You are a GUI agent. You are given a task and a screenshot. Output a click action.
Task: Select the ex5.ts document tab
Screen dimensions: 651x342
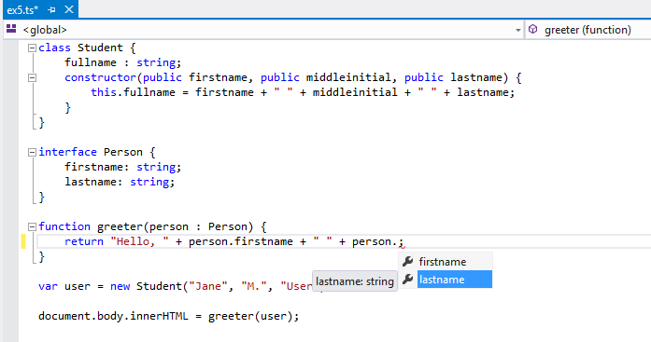[x=22, y=9]
